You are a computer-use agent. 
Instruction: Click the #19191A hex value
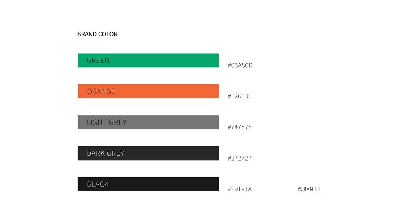(x=240, y=189)
